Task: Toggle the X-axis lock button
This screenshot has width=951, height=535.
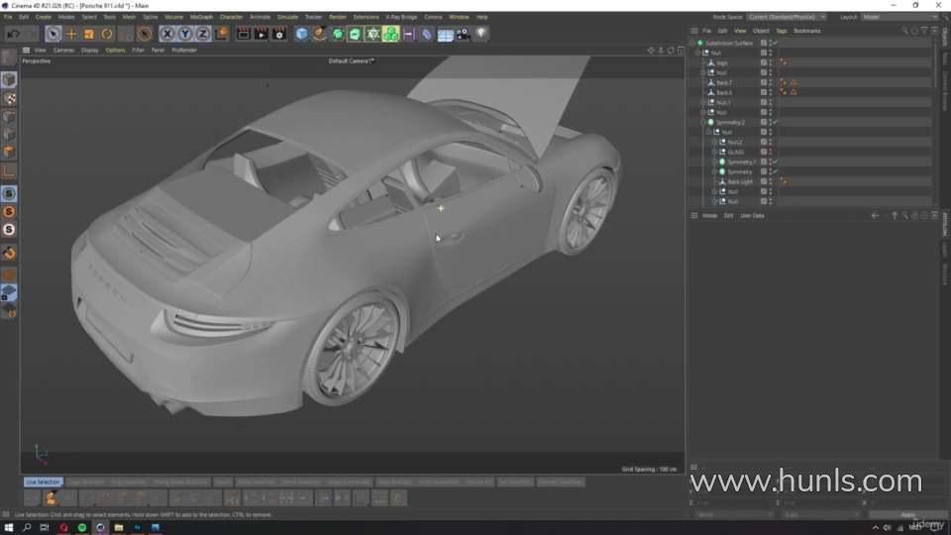Action: point(168,34)
